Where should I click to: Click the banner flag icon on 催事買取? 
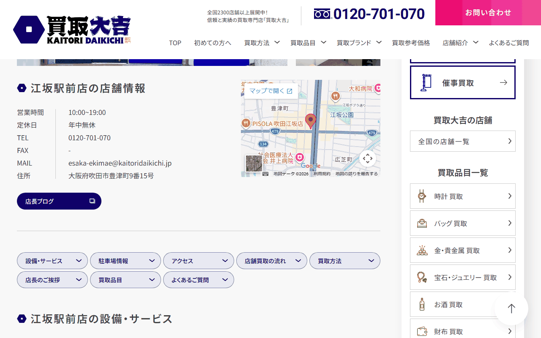[426, 82]
